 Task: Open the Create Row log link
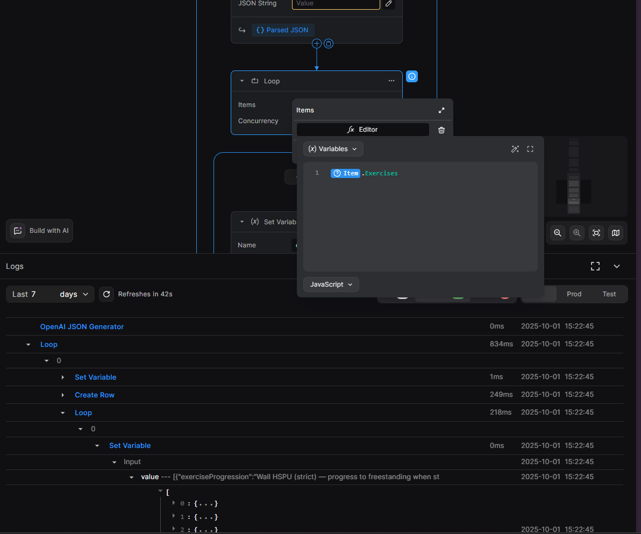pyautogui.click(x=95, y=395)
